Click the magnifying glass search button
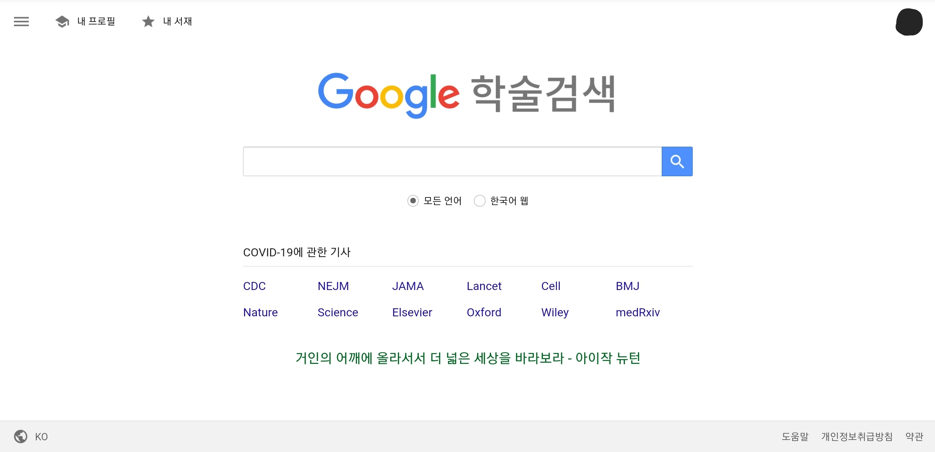 pyautogui.click(x=677, y=161)
